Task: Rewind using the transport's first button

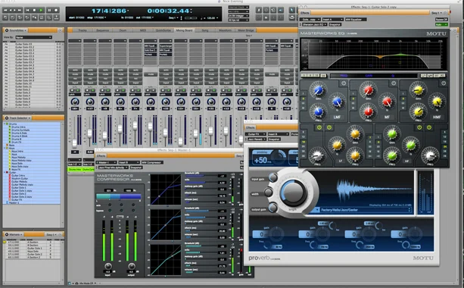Action: (x=5, y=10)
